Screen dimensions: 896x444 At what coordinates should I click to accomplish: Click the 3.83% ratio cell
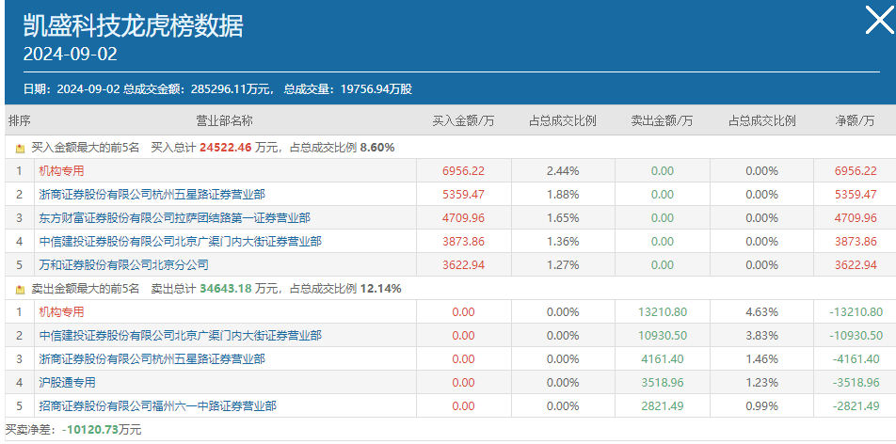tap(761, 336)
